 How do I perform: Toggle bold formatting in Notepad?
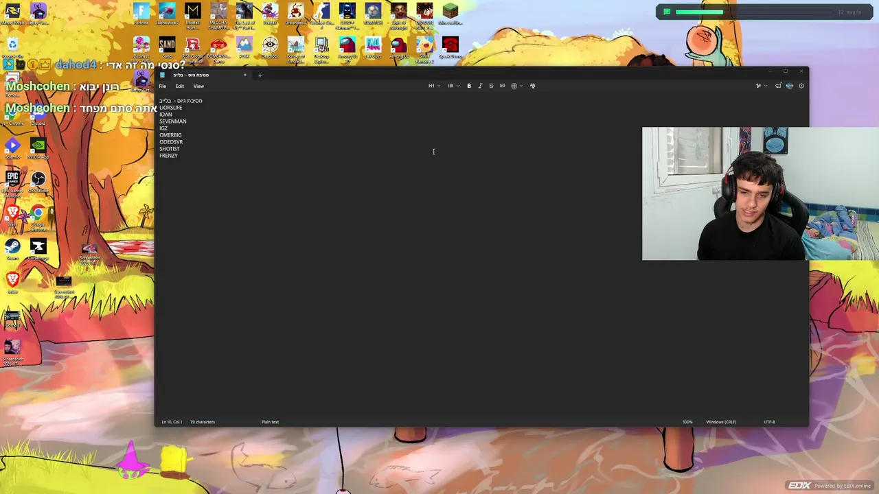click(x=469, y=86)
